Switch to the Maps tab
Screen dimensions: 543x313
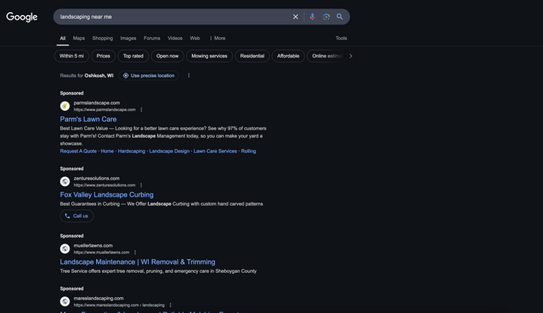click(79, 38)
